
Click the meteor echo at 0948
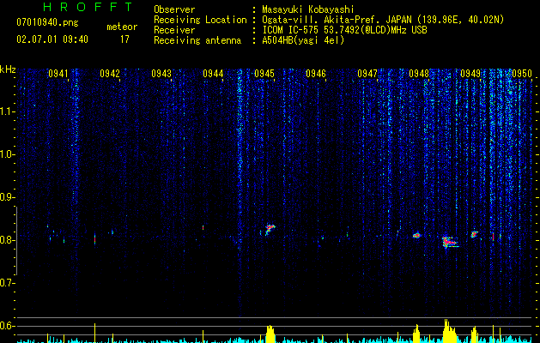click(x=416, y=236)
